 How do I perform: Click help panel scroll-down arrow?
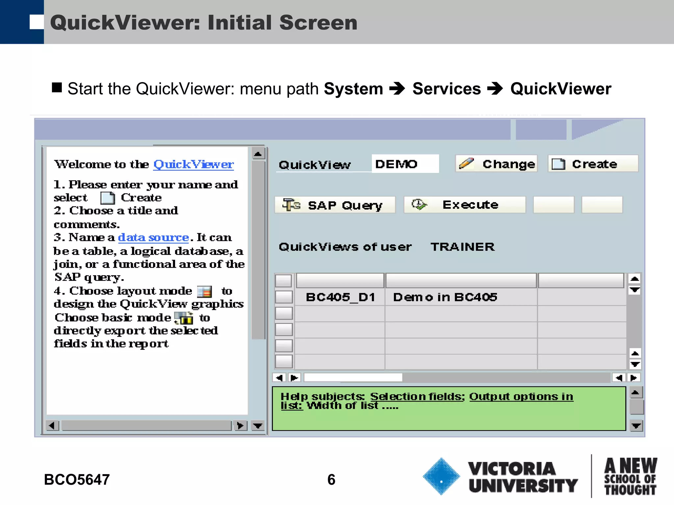point(636,426)
